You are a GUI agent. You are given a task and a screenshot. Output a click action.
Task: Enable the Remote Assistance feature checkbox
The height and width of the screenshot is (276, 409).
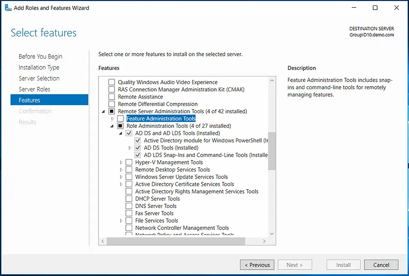pos(112,97)
